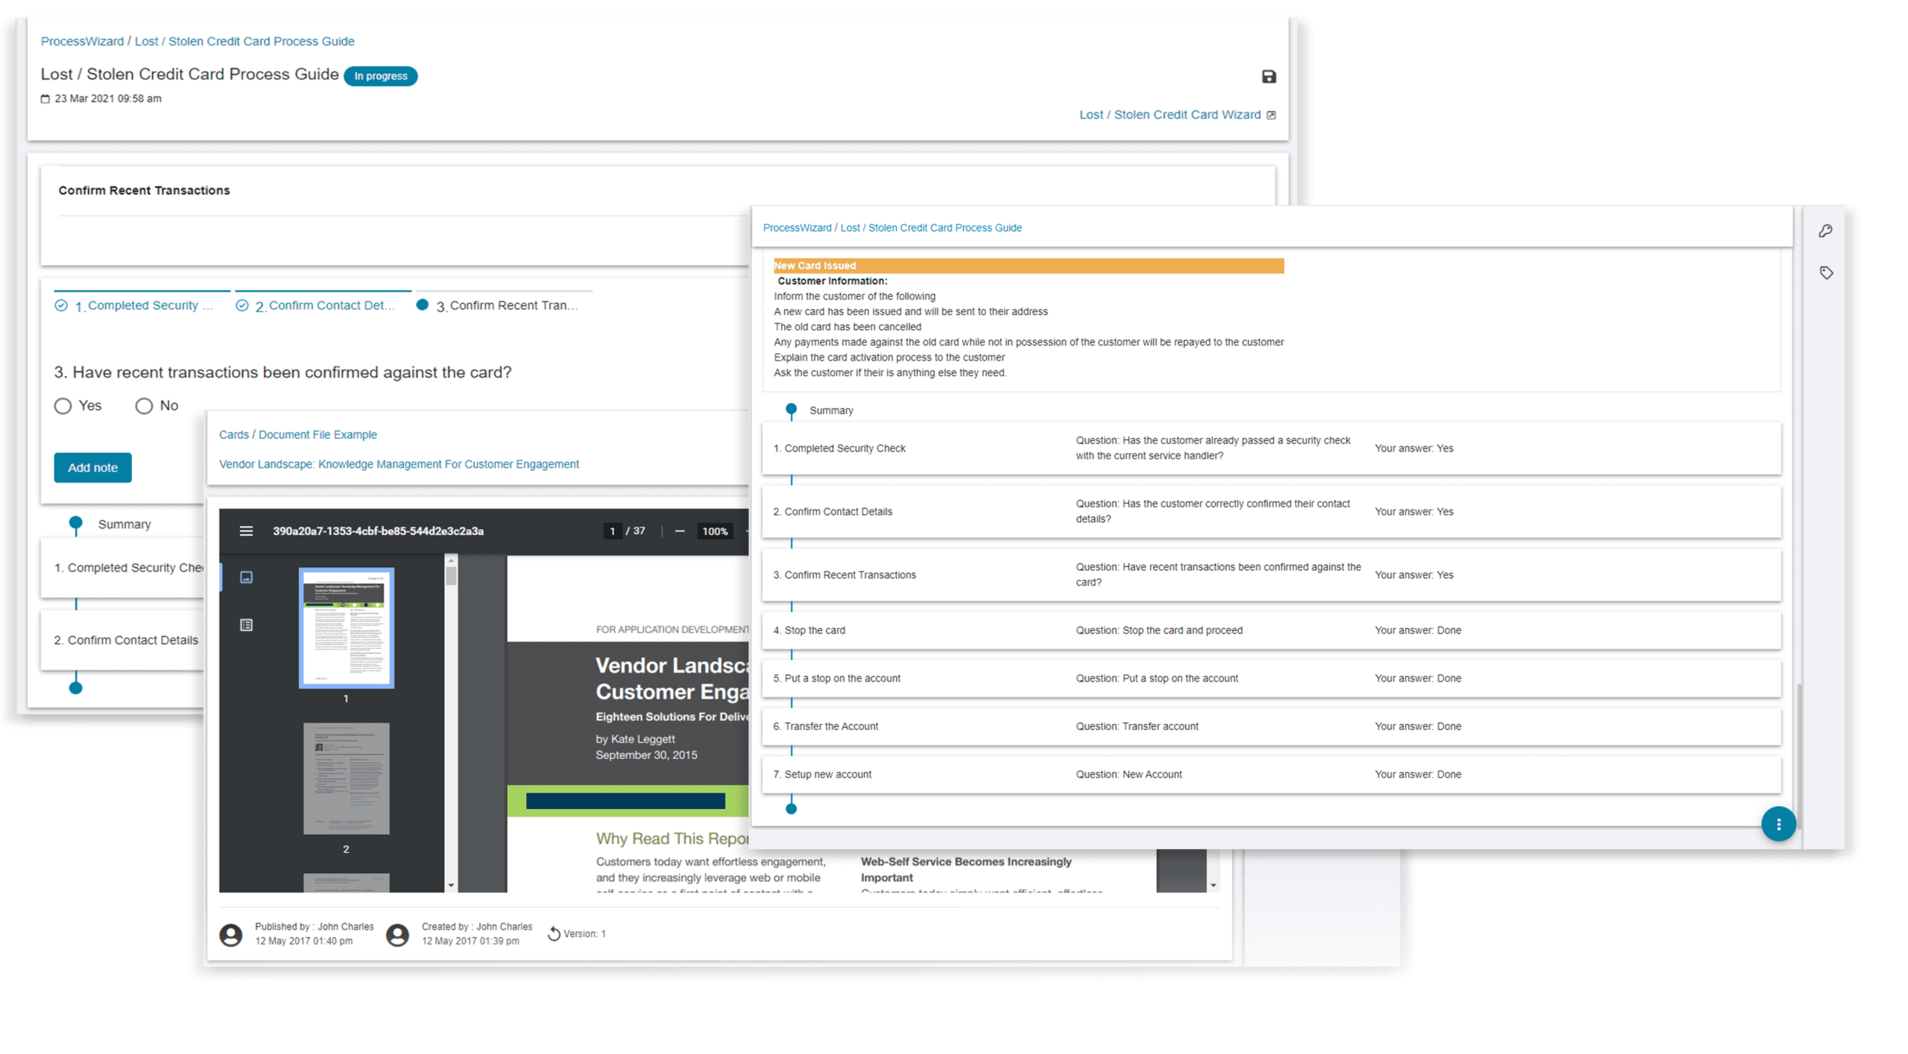Click ProcessWizard breadcrumb in the front summary window
The height and width of the screenshot is (1054, 1908).
pos(797,228)
